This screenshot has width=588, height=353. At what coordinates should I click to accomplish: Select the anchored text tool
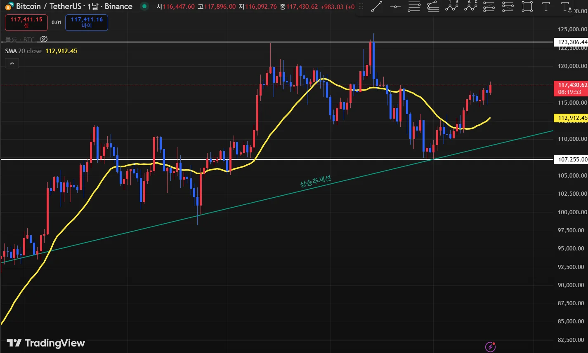pyautogui.click(x=567, y=7)
